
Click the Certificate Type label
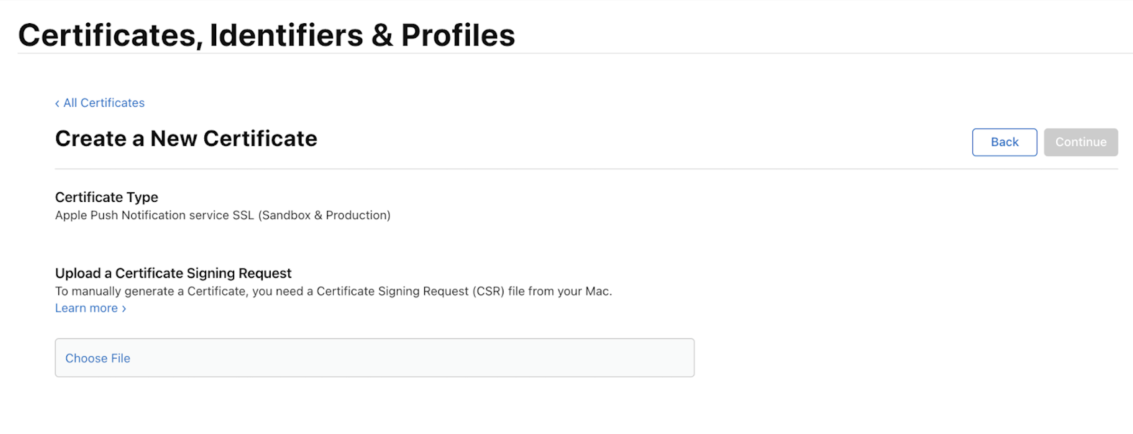tap(106, 197)
